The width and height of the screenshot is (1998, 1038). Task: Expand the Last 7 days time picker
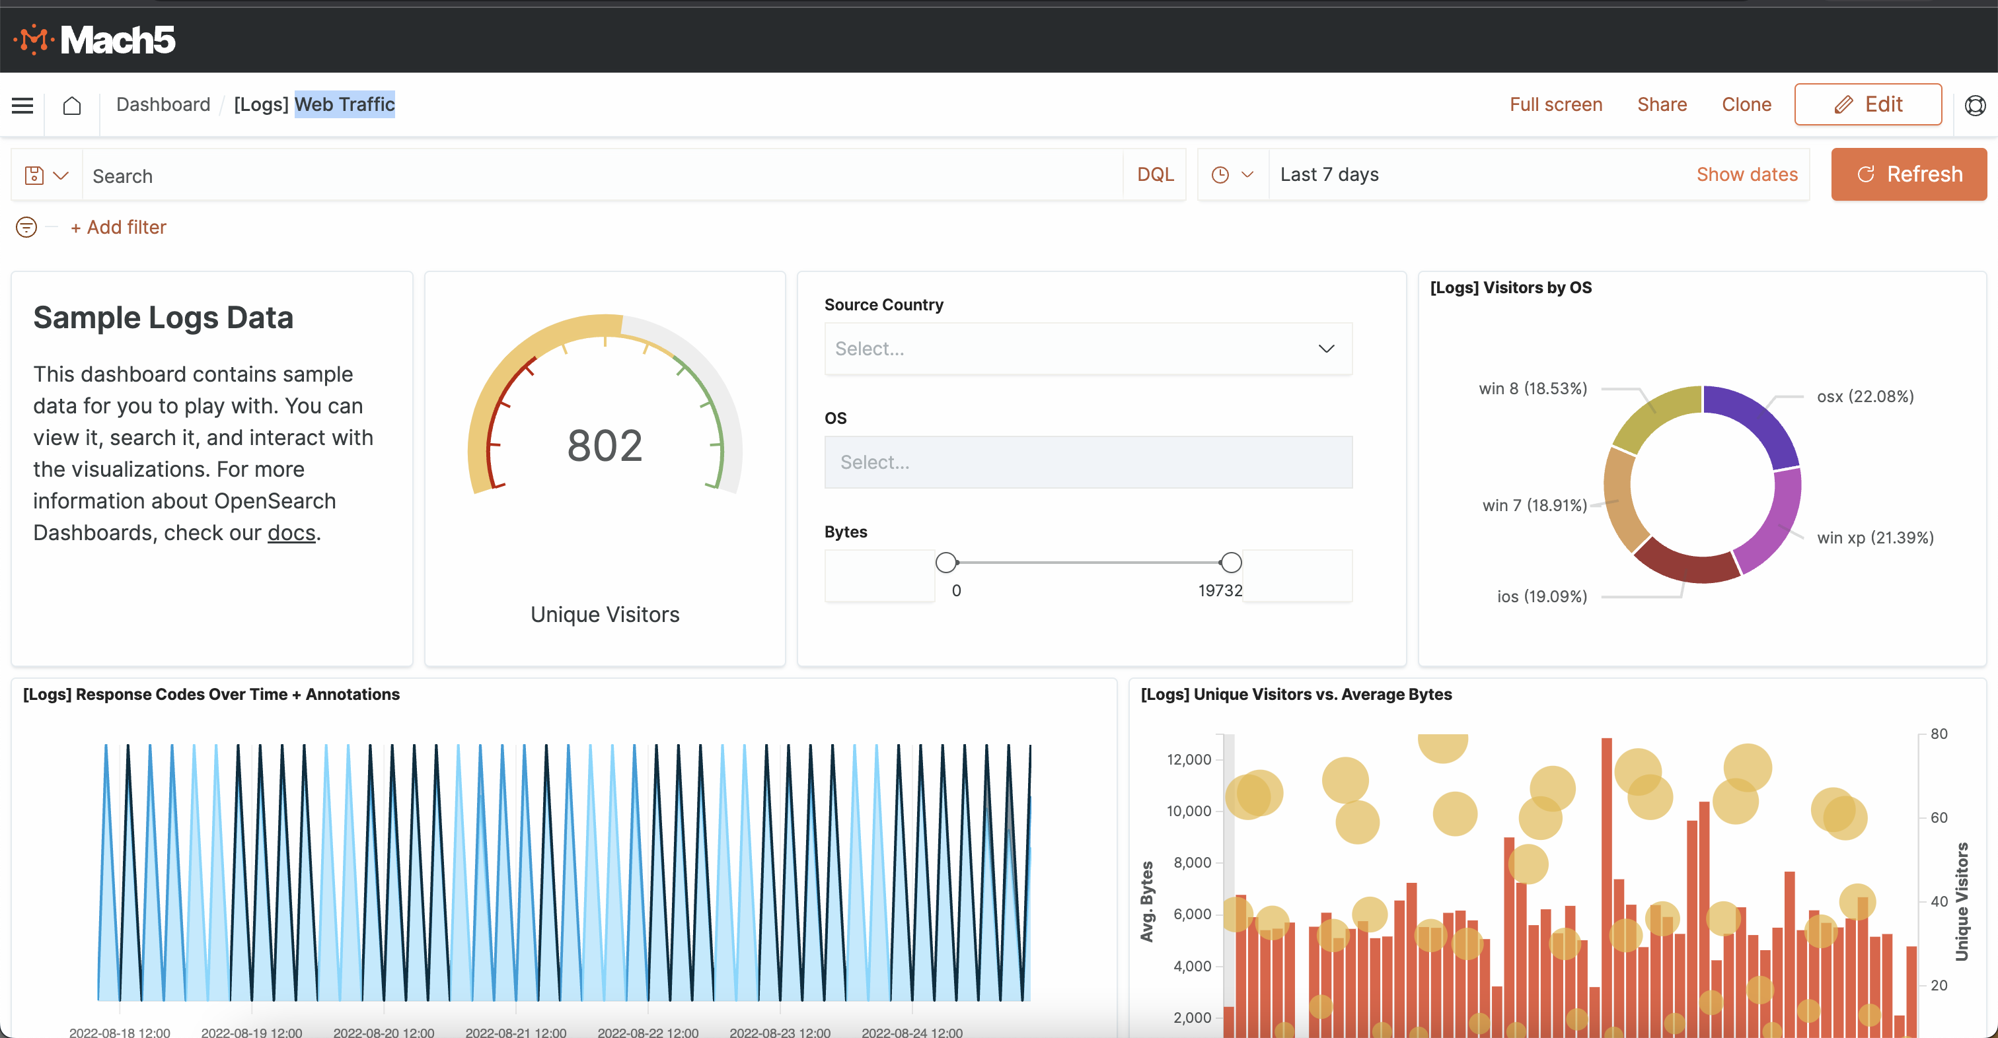1329,174
